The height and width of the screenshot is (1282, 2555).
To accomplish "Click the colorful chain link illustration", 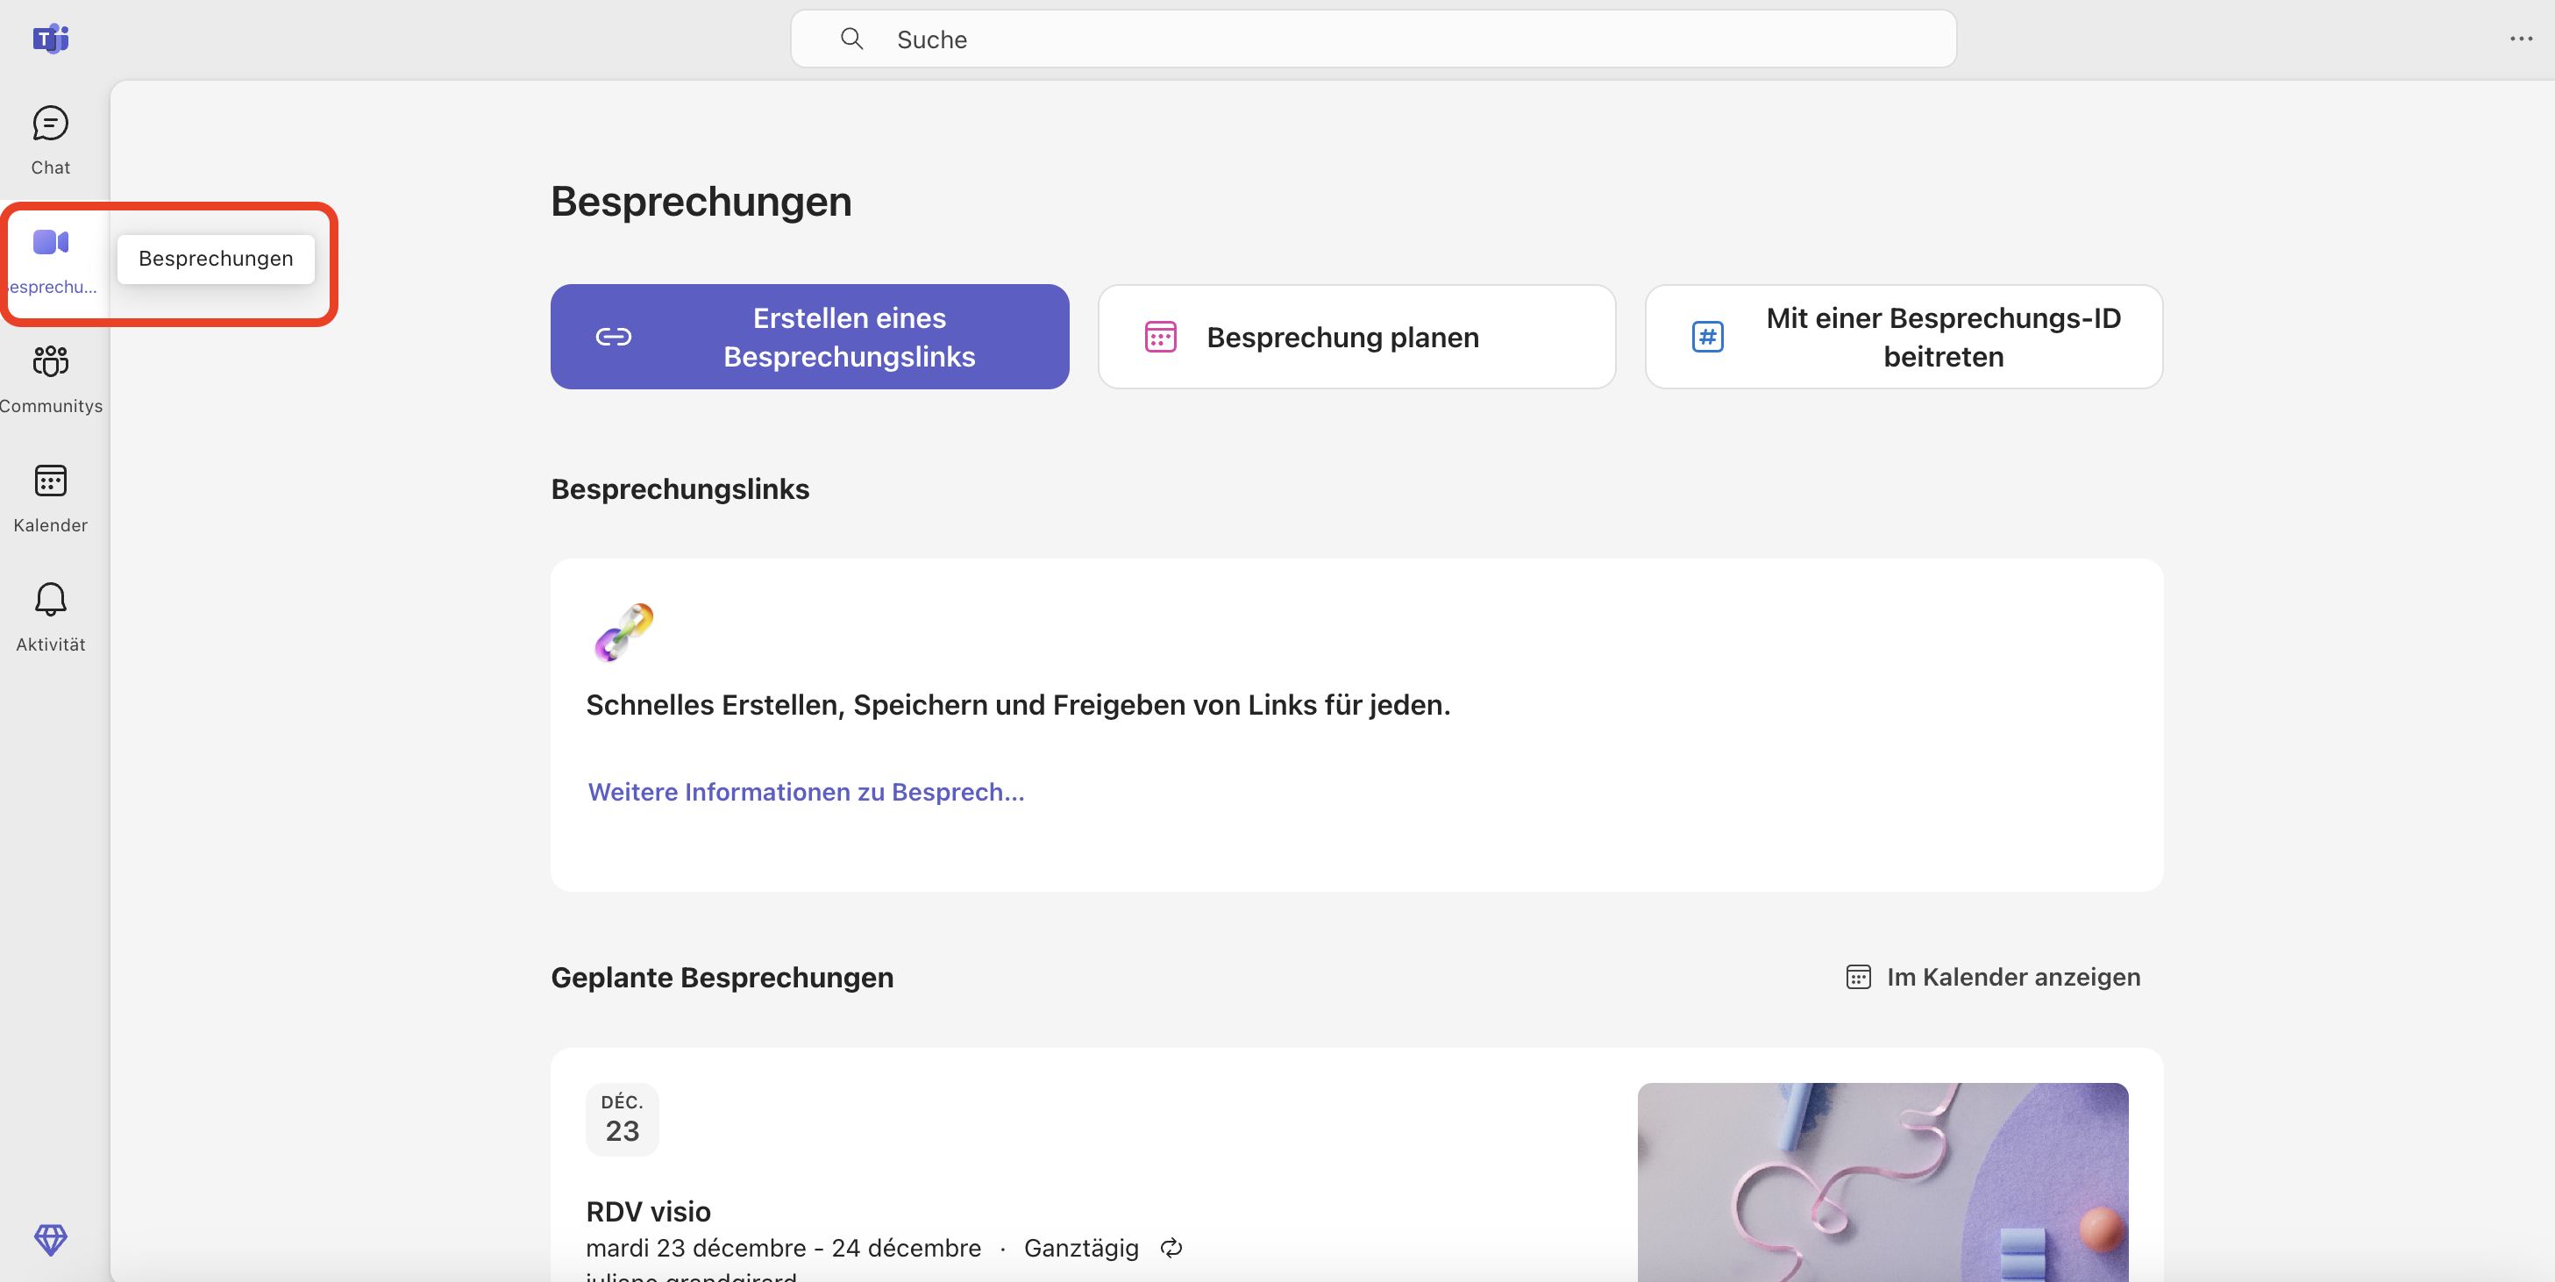I will (x=624, y=632).
